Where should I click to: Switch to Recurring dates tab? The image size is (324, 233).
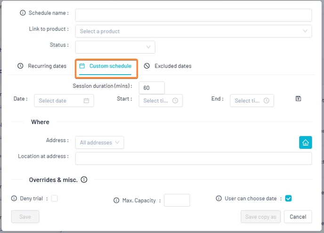pyautogui.click(x=42, y=66)
